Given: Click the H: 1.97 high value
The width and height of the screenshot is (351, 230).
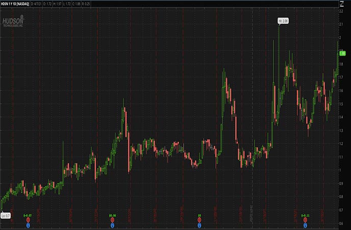Looking at the screenshot, I should [x=57, y=4].
